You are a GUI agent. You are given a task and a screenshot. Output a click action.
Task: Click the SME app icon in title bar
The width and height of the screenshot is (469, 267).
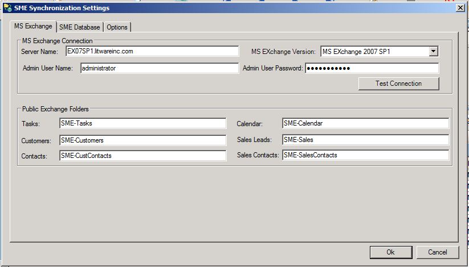tap(8, 8)
